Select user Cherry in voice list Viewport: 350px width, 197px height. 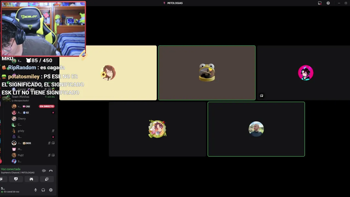coord(22,118)
